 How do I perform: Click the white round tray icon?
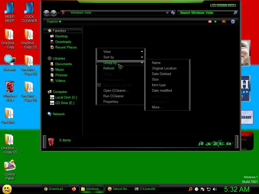(x=196, y=189)
